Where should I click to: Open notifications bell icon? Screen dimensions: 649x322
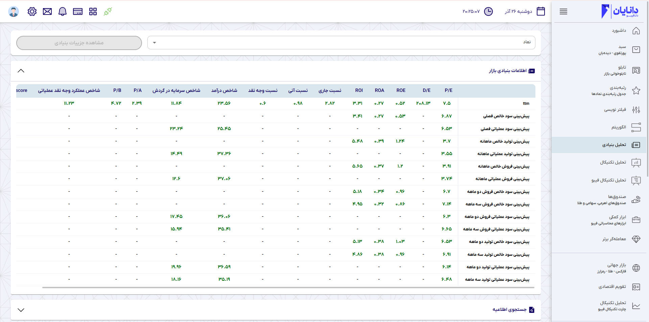63,11
